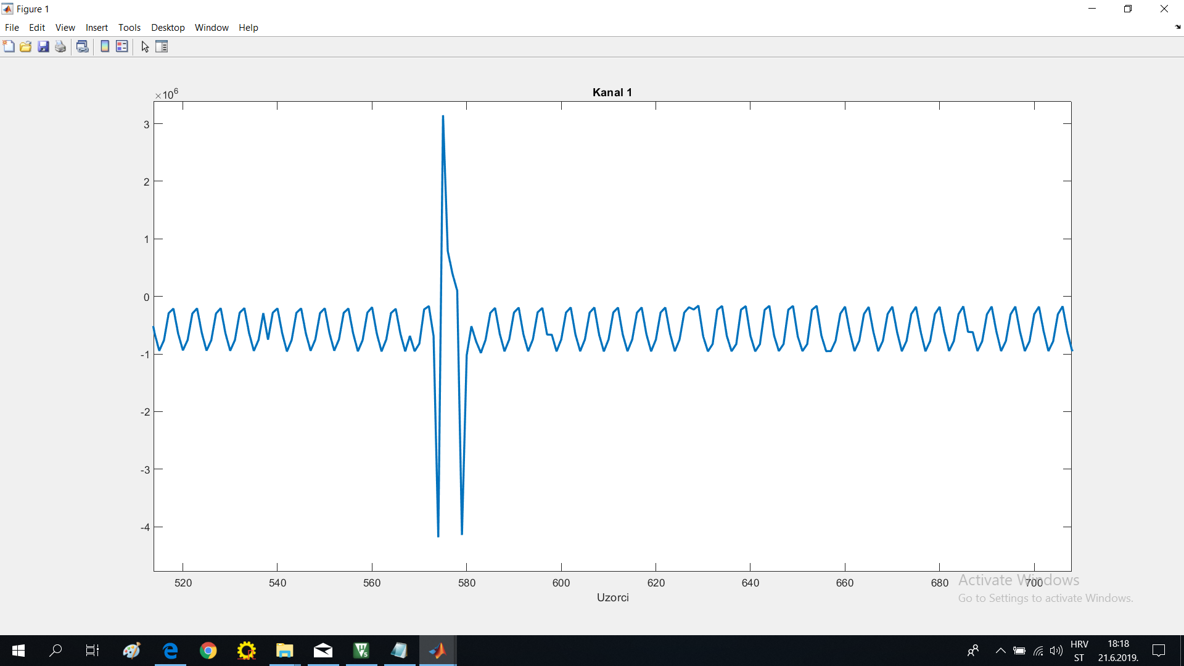Viewport: 1184px width, 666px height.
Task: Click the y-axis tick label 3
Action: point(146,125)
